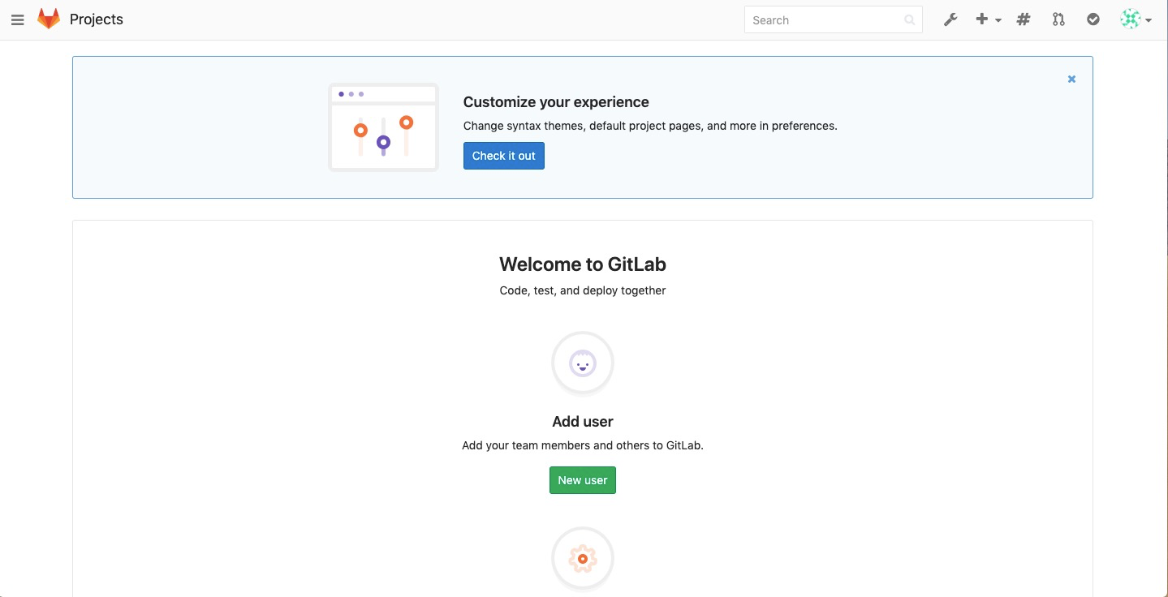This screenshot has width=1168, height=597.
Task: Open the user avatar profile menu
Action: point(1131,19)
